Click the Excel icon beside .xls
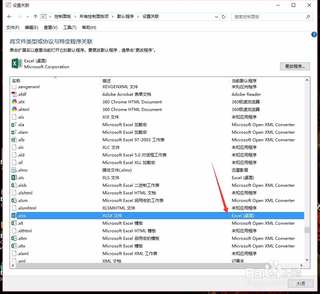The width and height of the screenshot is (320, 294). (x=14, y=178)
